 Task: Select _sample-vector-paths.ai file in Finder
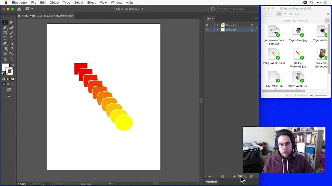(274, 35)
